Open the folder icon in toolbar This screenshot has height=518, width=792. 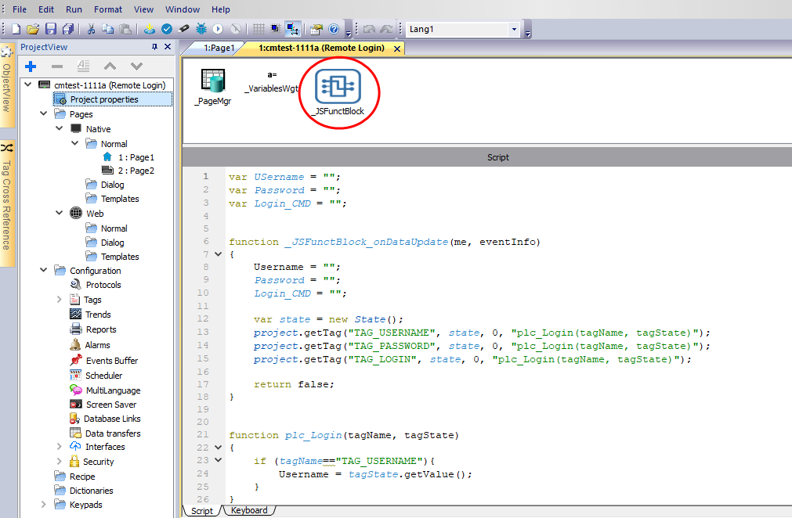(33, 29)
